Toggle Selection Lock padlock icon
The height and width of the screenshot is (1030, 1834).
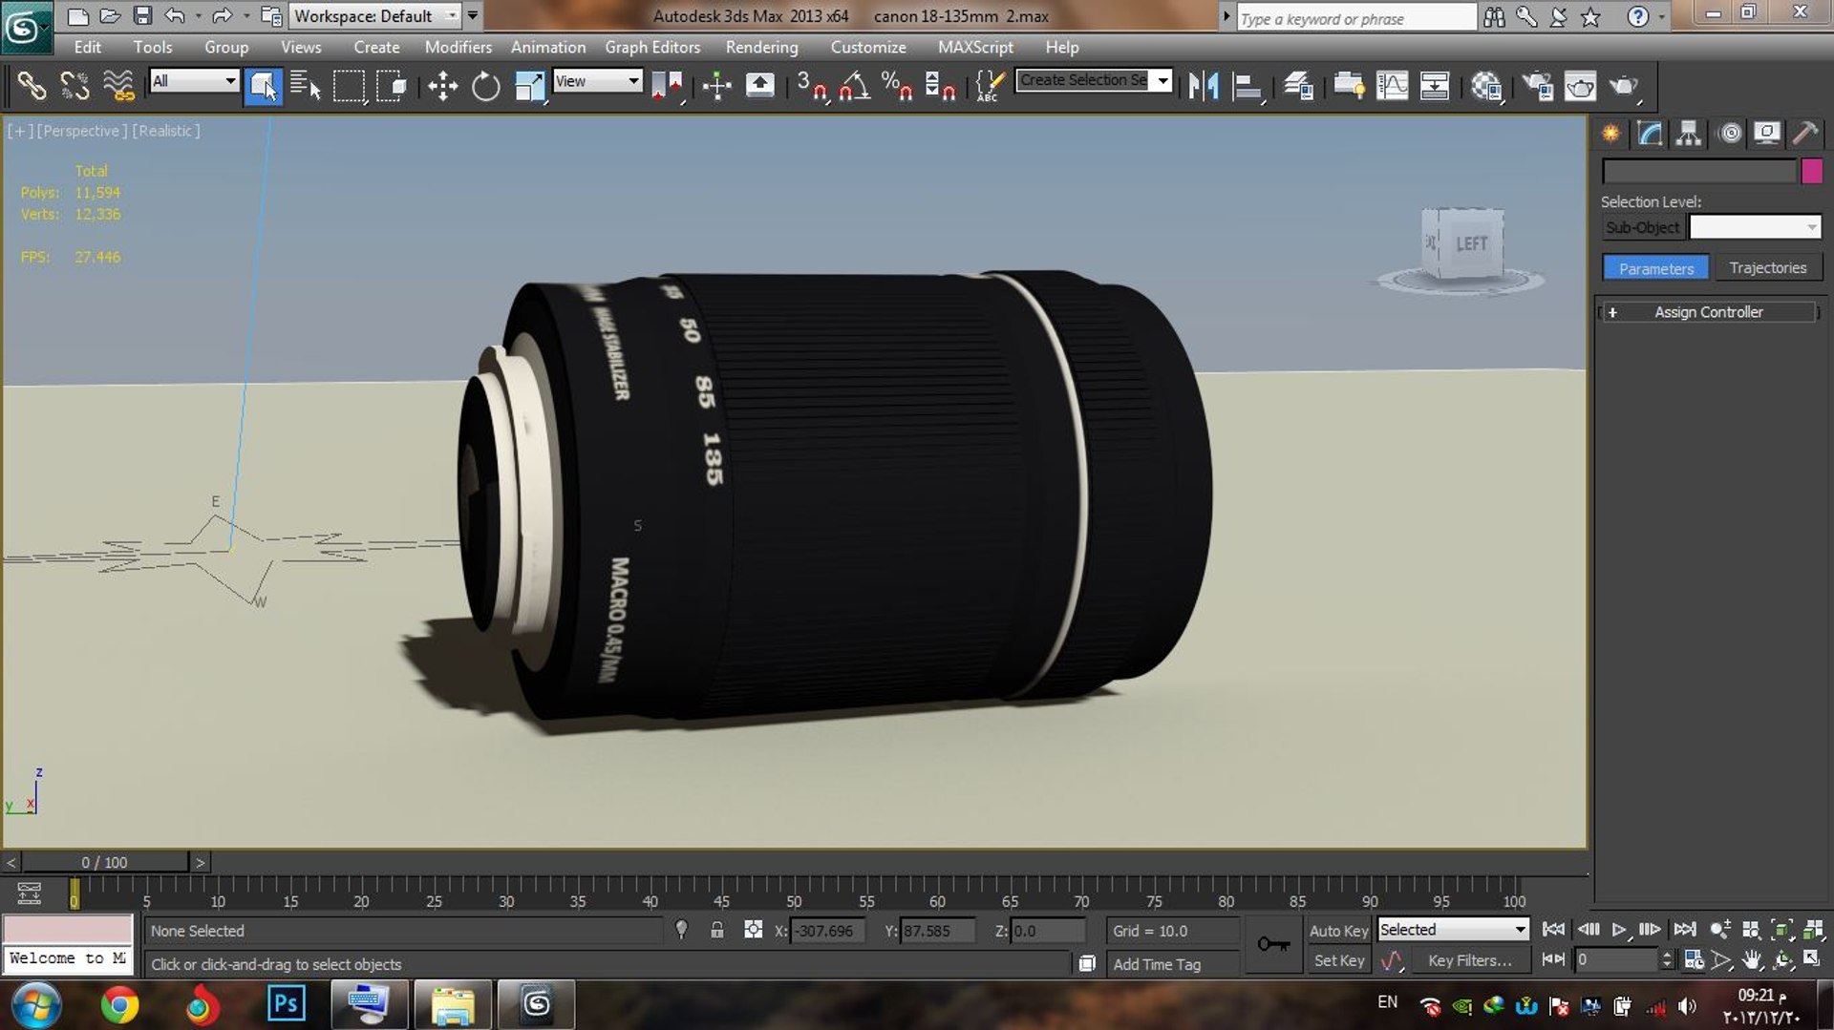click(x=716, y=930)
